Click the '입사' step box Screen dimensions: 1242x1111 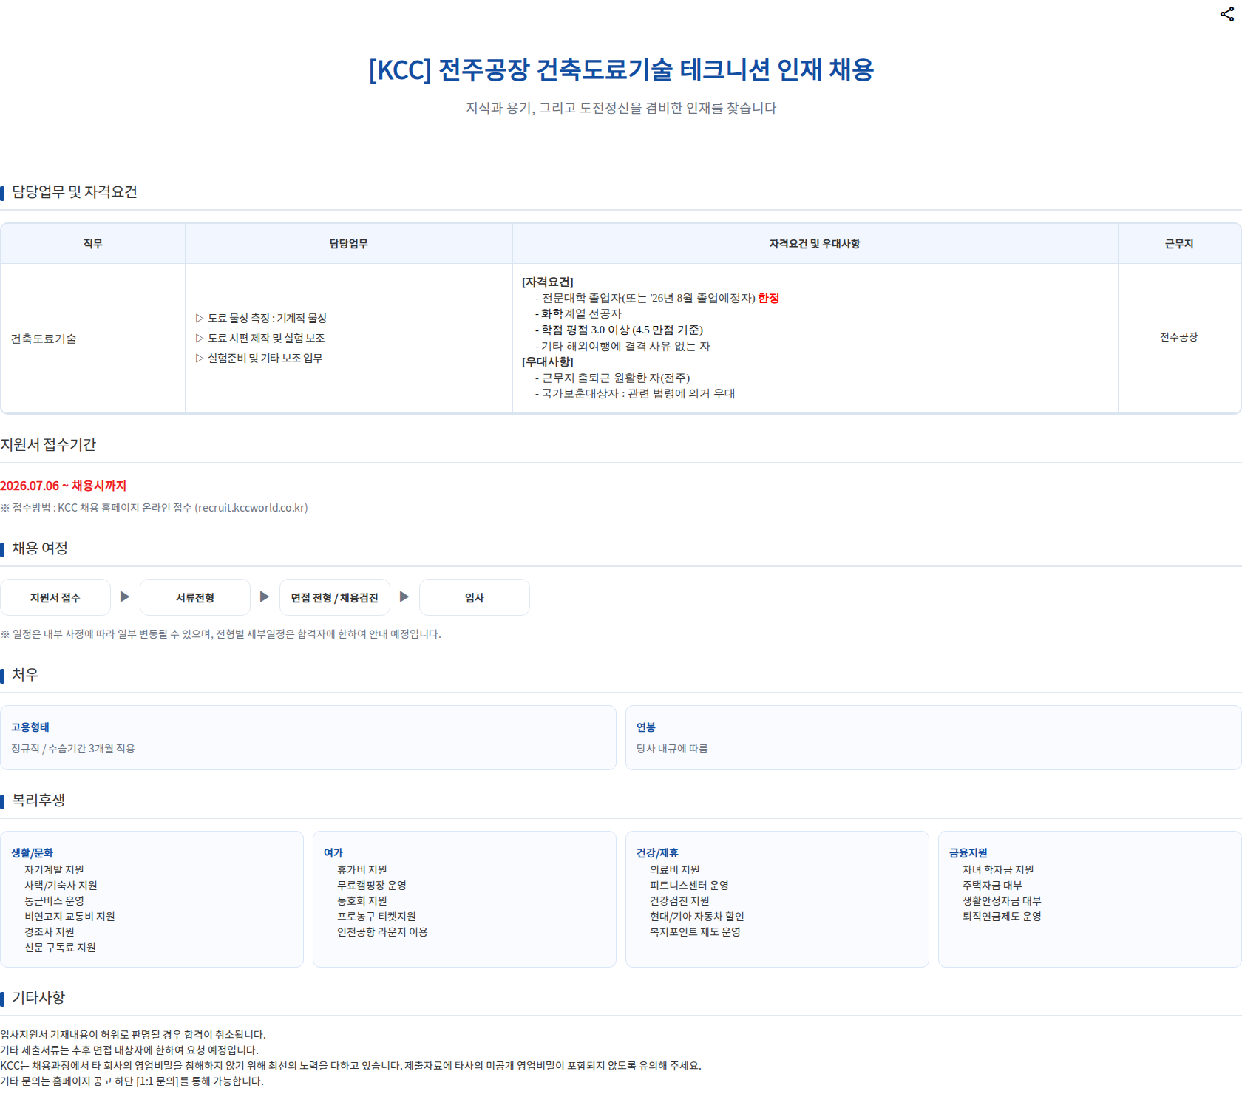(x=475, y=597)
